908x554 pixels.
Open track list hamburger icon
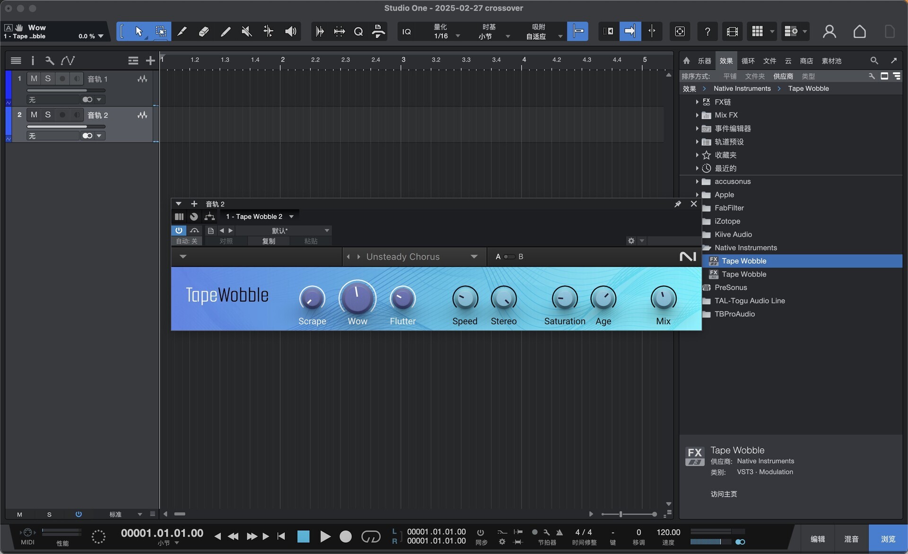coord(16,61)
